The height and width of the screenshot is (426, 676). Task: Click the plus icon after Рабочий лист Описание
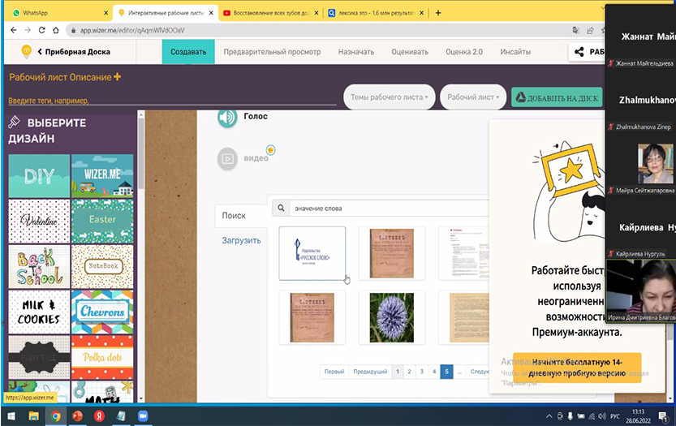click(x=117, y=77)
